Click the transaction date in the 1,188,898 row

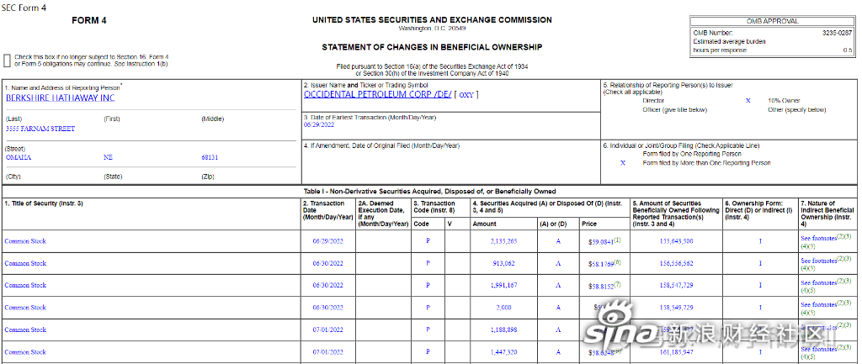point(328,330)
